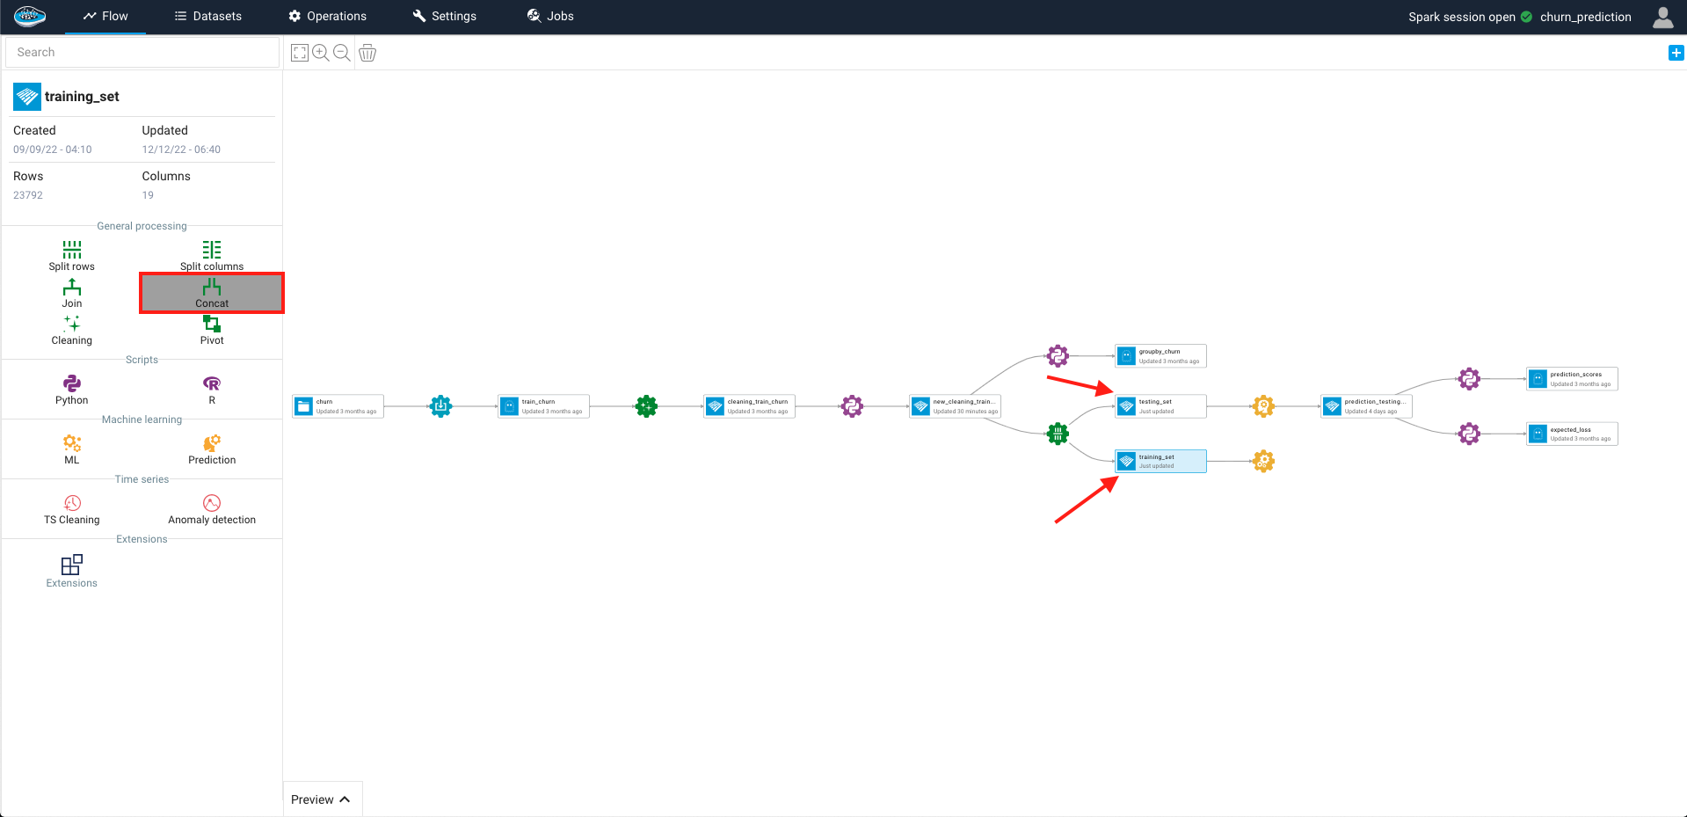
Task: Click the Concat processing tool
Action: coord(212,293)
